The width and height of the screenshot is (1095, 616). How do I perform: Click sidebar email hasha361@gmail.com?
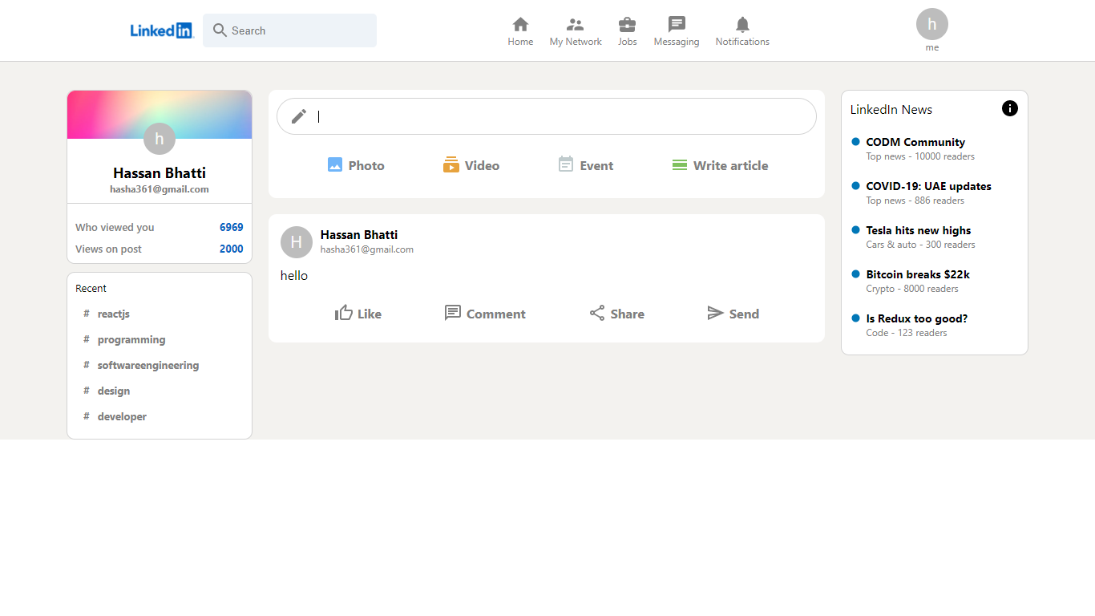(160, 189)
